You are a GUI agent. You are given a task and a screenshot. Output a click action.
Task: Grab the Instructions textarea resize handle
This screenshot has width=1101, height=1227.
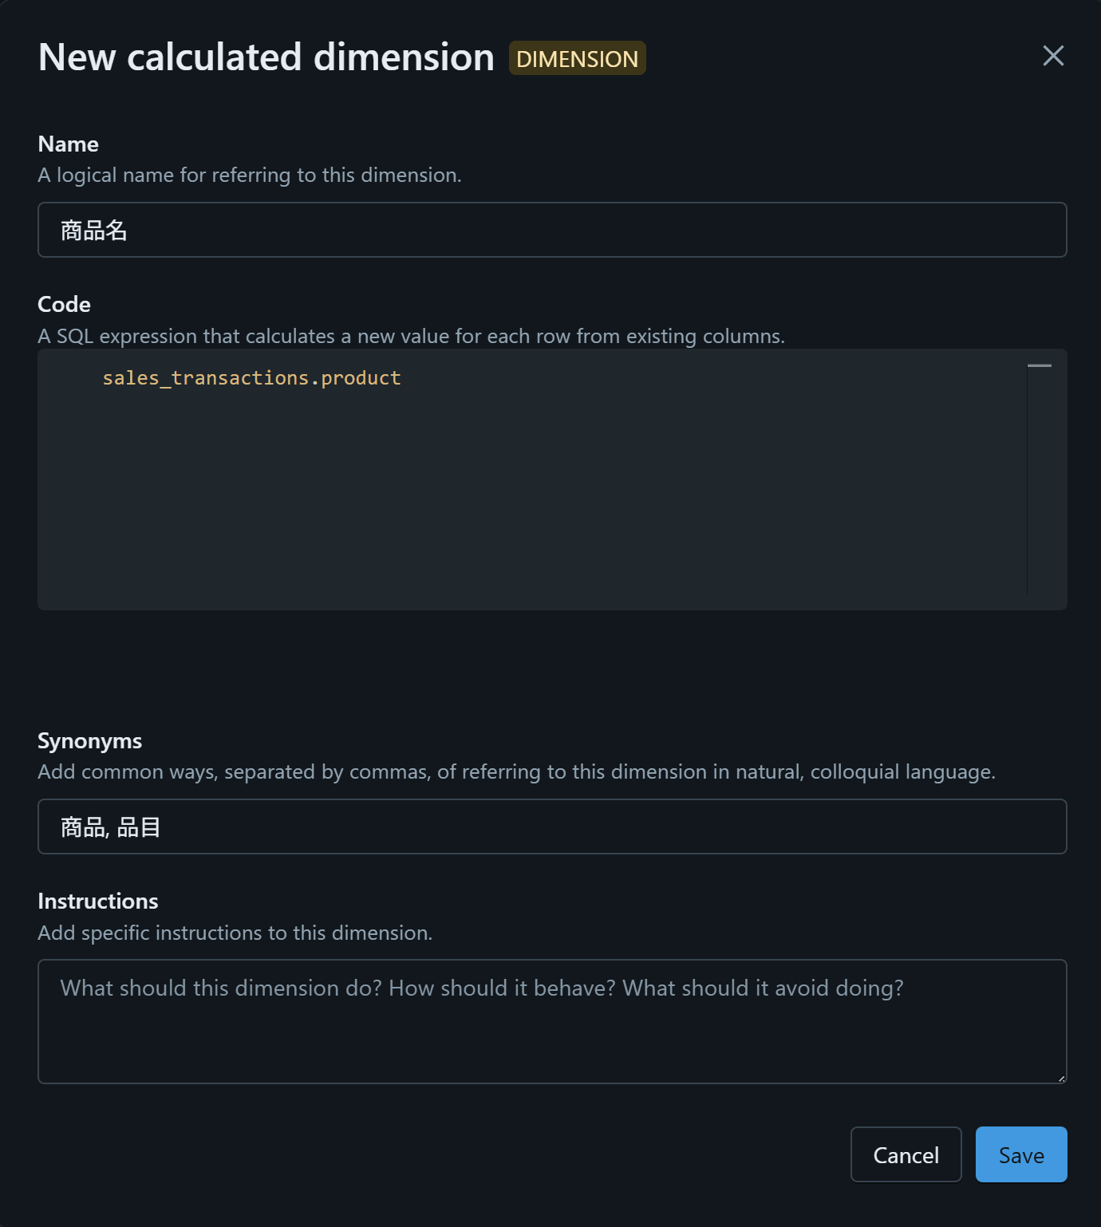(x=1061, y=1078)
